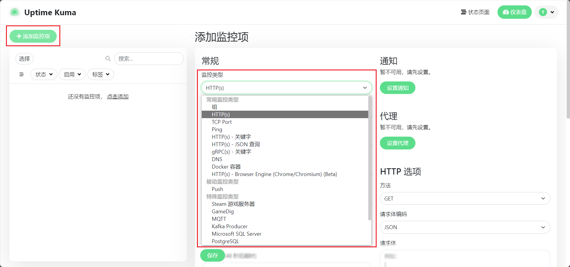Click the 点击添加 link
Viewport: 570px width, 267px height.
tap(118, 97)
